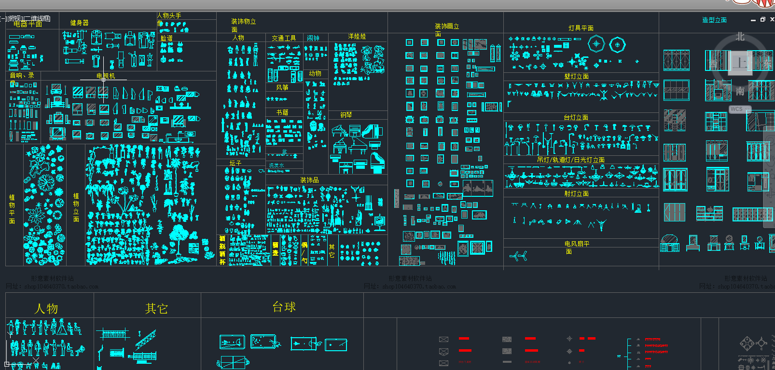Click the 装饰品 heading
The width and height of the screenshot is (775, 370).
(309, 180)
